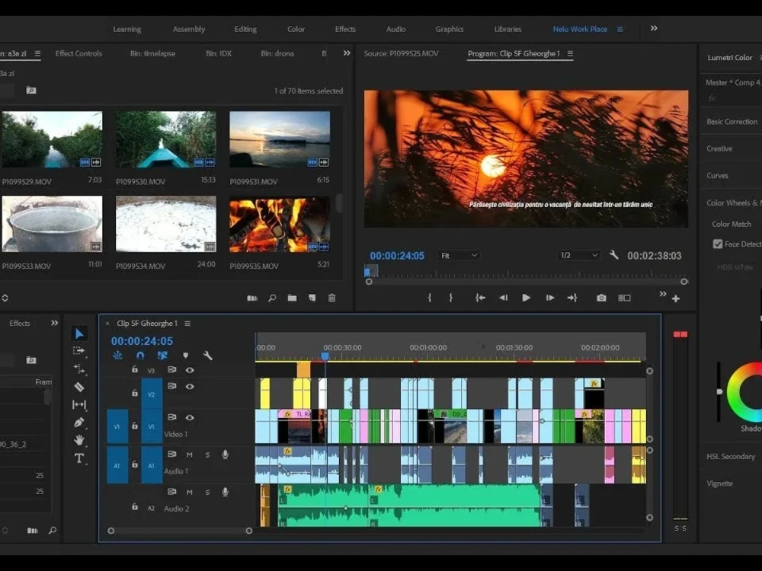The width and height of the screenshot is (762, 571).
Task: Toggle lock on V2 track
Action: coord(135,393)
